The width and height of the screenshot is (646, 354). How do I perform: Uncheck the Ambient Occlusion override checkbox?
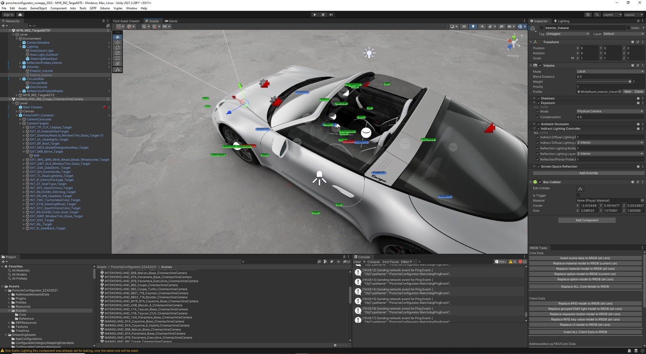coord(538,124)
